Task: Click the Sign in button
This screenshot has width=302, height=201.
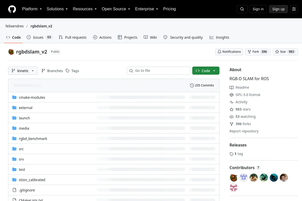Action: click(x=258, y=9)
